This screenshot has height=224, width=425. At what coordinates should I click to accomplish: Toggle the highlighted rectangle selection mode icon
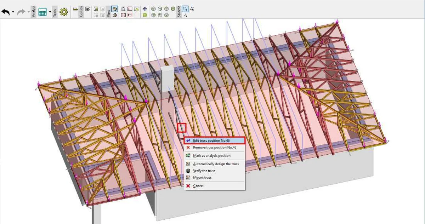(185, 9)
